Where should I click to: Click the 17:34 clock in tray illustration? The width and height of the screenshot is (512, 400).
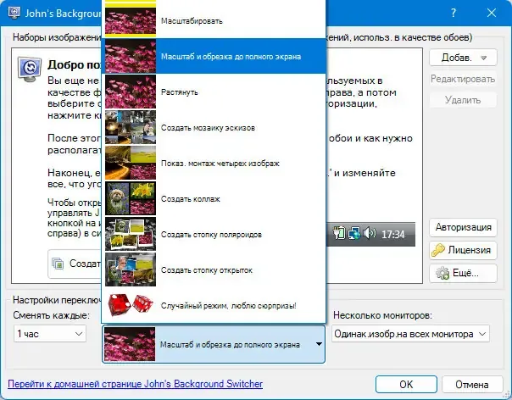(393, 234)
